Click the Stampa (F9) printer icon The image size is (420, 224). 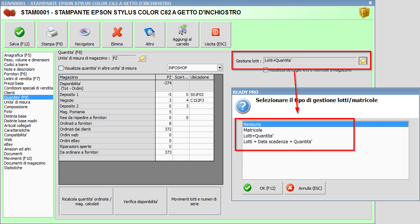(x=52, y=32)
